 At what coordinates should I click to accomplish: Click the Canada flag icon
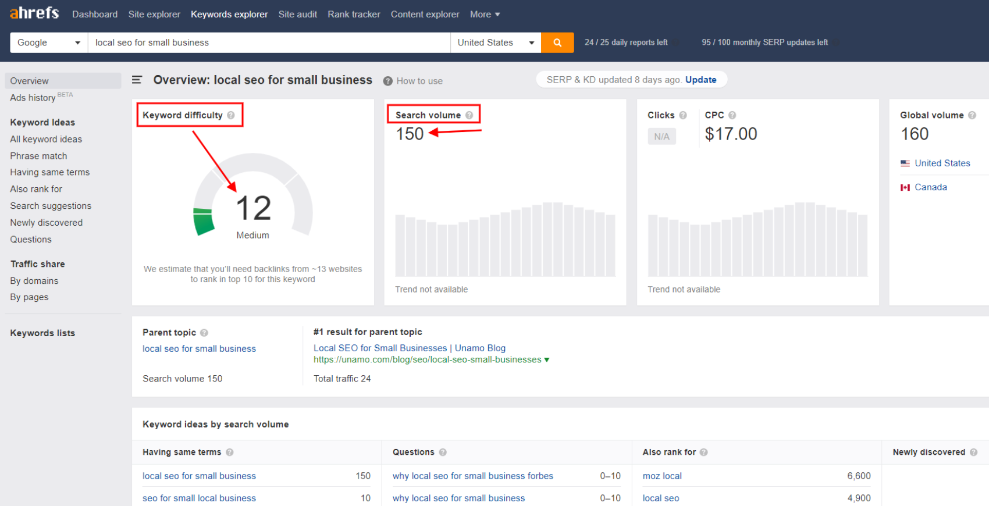(905, 187)
